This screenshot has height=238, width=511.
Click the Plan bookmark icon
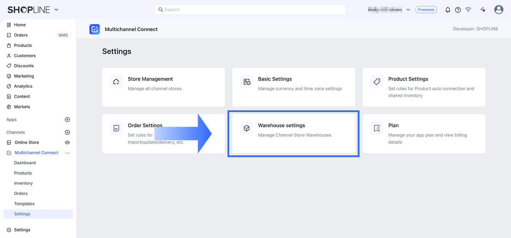(x=377, y=128)
